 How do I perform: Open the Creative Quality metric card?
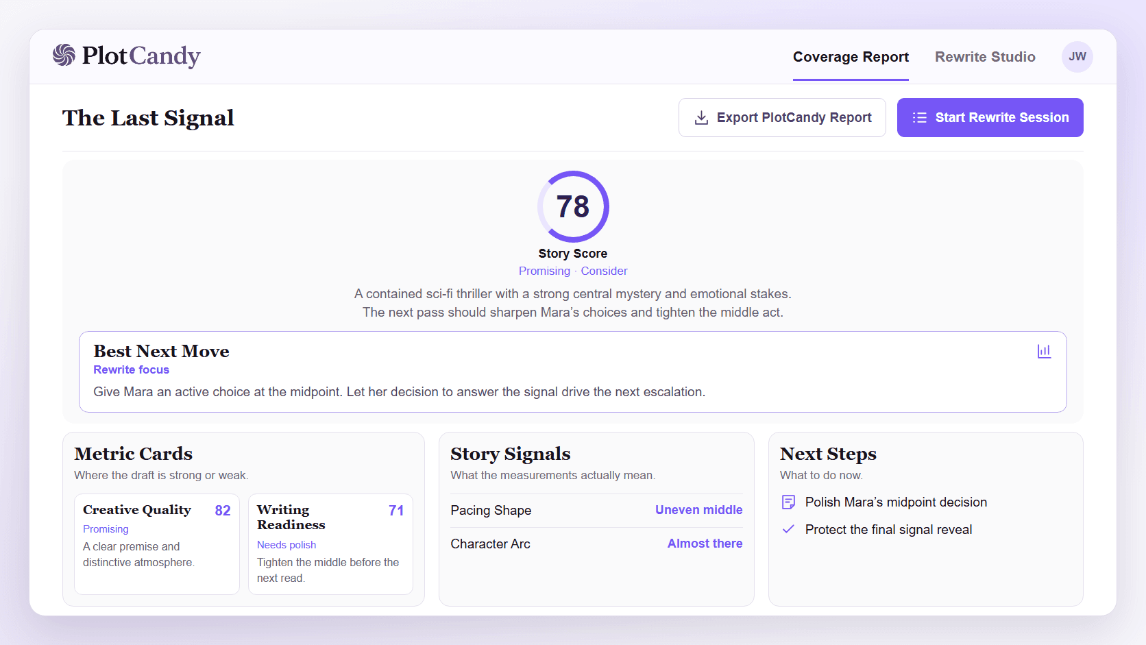point(157,544)
